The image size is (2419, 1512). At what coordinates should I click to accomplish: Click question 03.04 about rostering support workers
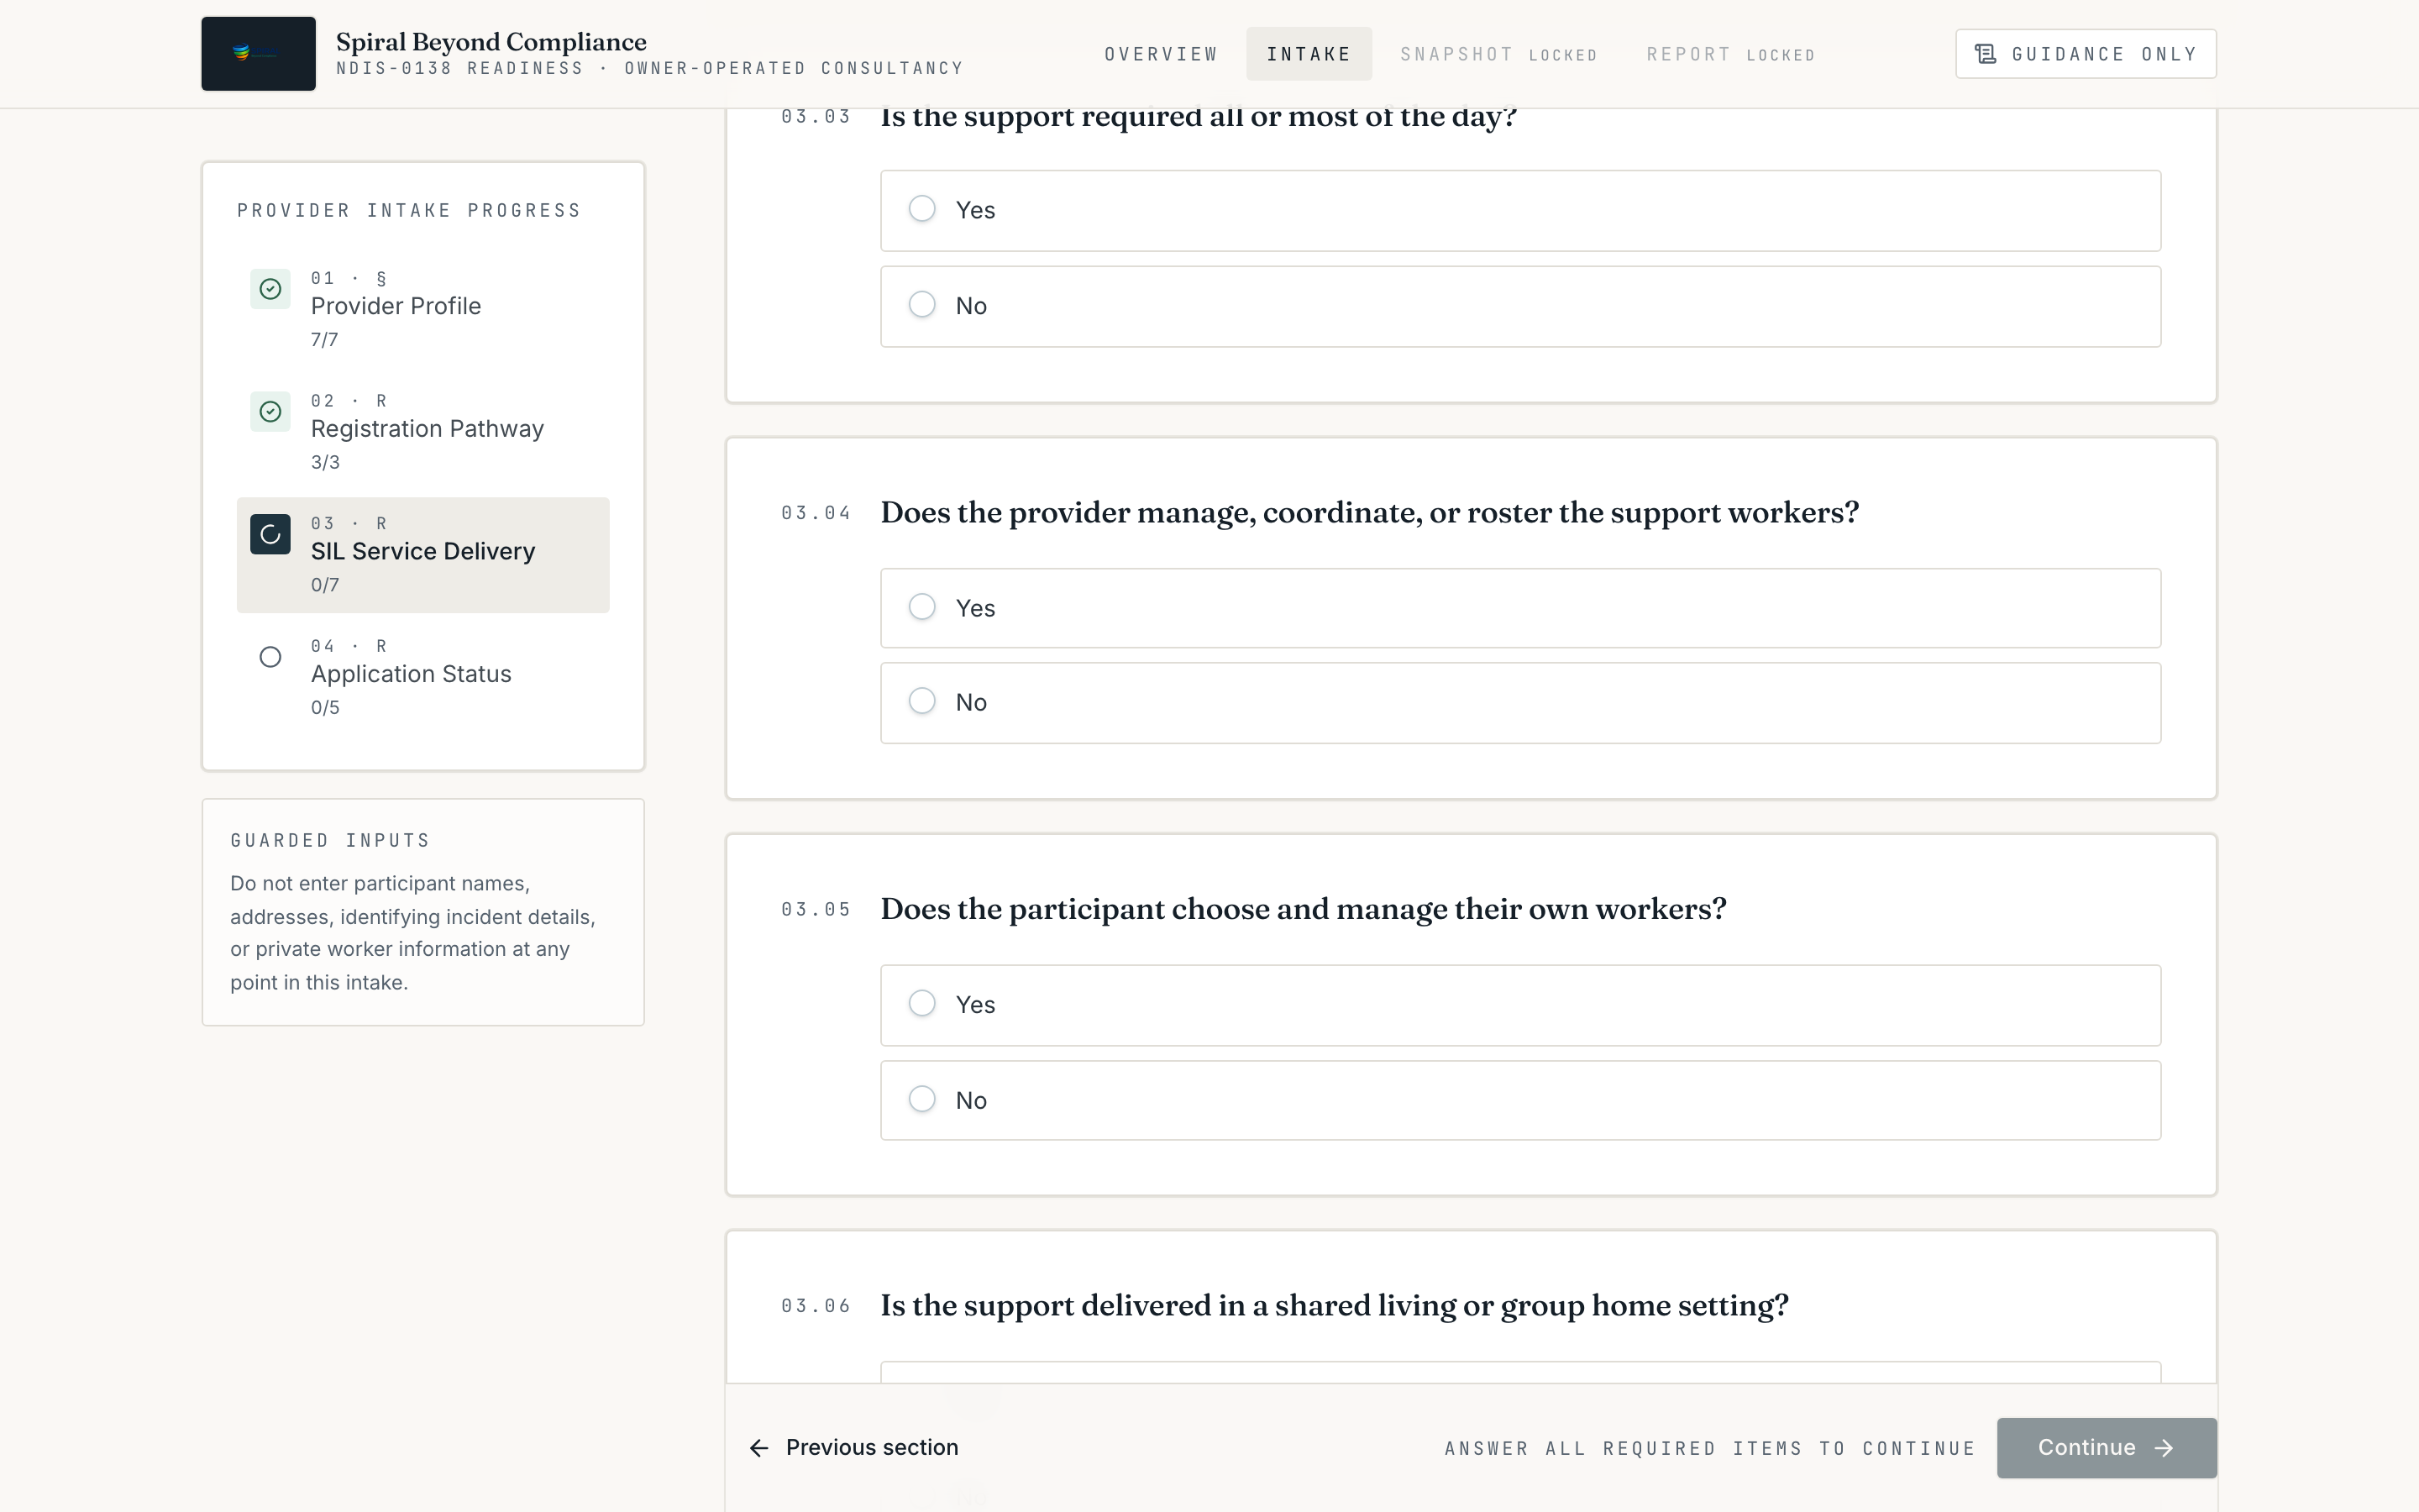point(1369,512)
